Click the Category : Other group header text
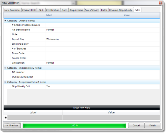The height and width of the screenshot is (134, 167). [21, 21]
